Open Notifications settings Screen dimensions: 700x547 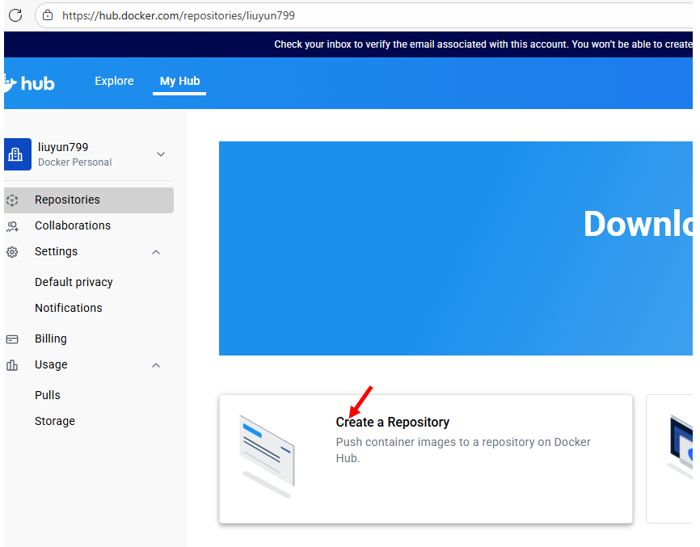(x=69, y=308)
